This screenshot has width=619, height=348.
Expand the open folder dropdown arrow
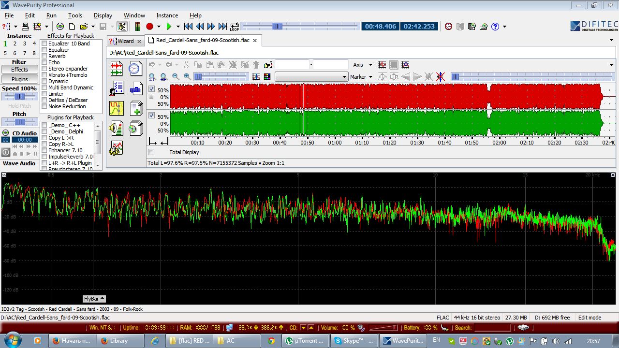click(x=92, y=27)
